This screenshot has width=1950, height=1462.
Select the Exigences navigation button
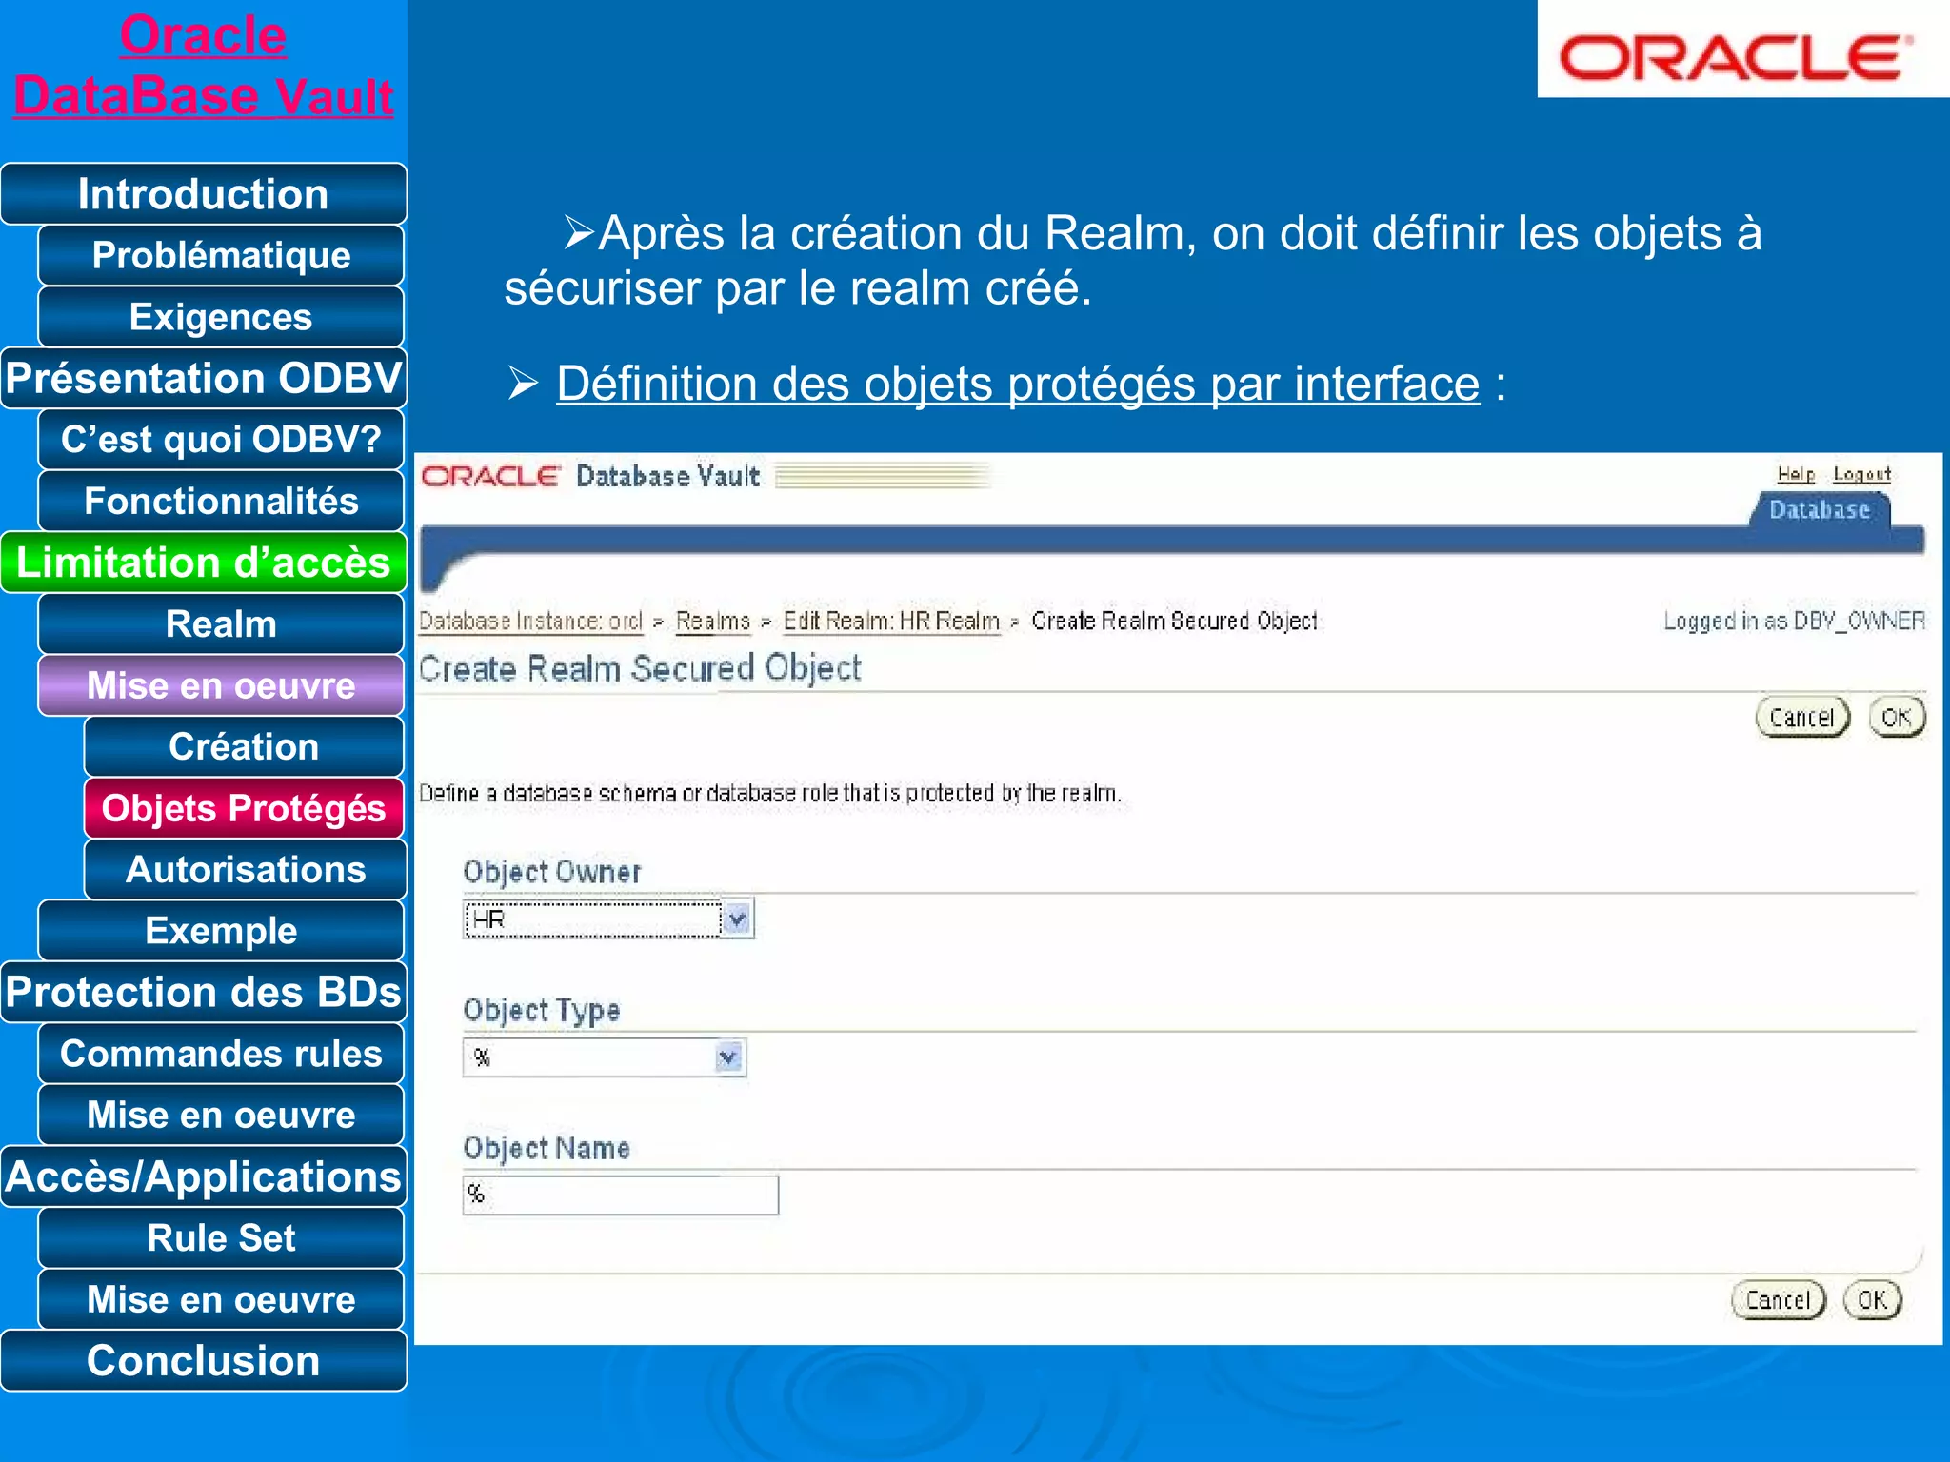pos(221,317)
